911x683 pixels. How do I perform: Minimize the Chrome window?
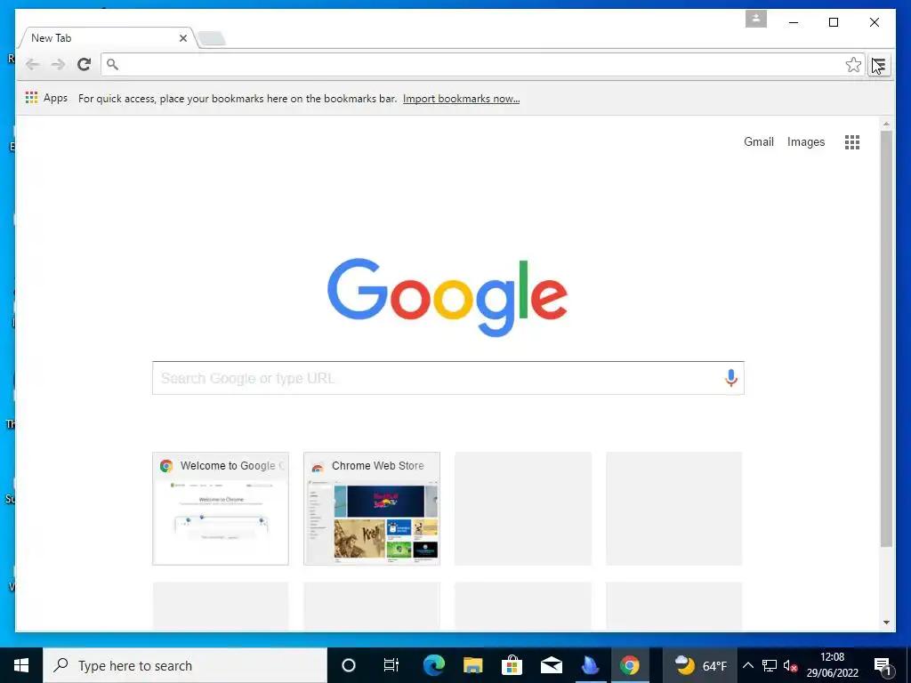[793, 22]
